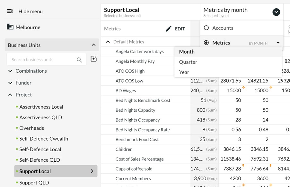The width and height of the screenshot is (290, 187).
Task: Select the Angela Monthly Pay row
Action: (135, 61)
